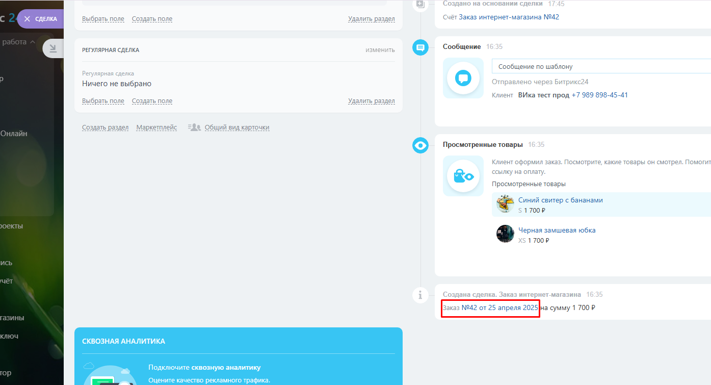Screen dimensions: 711x385
Task: Click the collapse-sidebar arrow icon
Action: (x=52, y=48)
